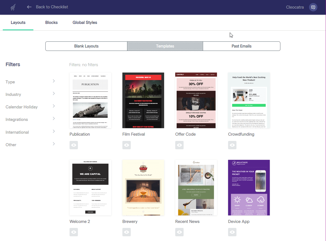The image size is (326, 241).
Task: Click the Calendar Holiday filter label
Action: [x=22, y=107]
